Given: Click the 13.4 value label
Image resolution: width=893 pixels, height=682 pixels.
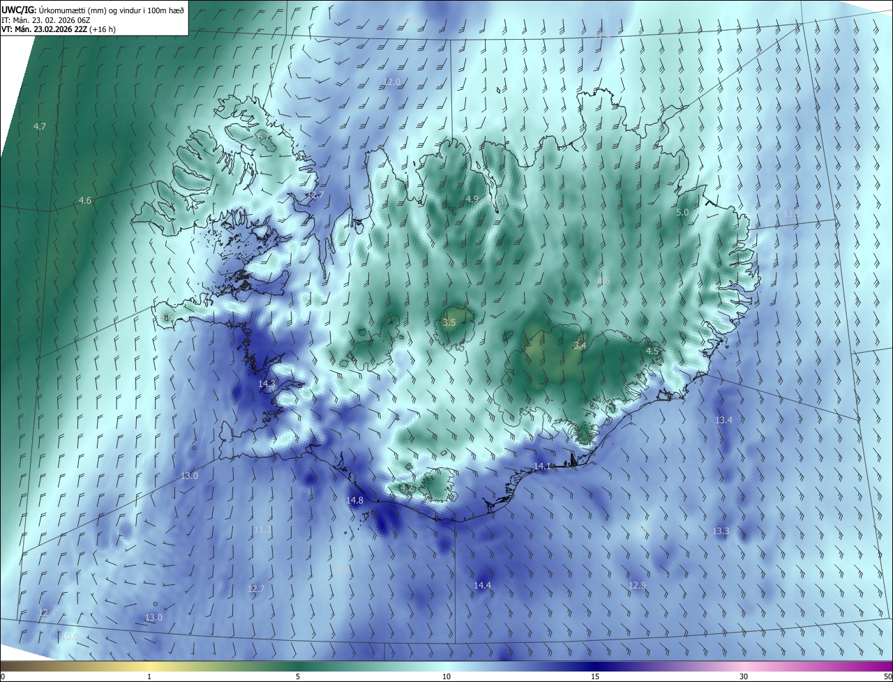Looking at the screenshot, I should (x=724, y=420).
